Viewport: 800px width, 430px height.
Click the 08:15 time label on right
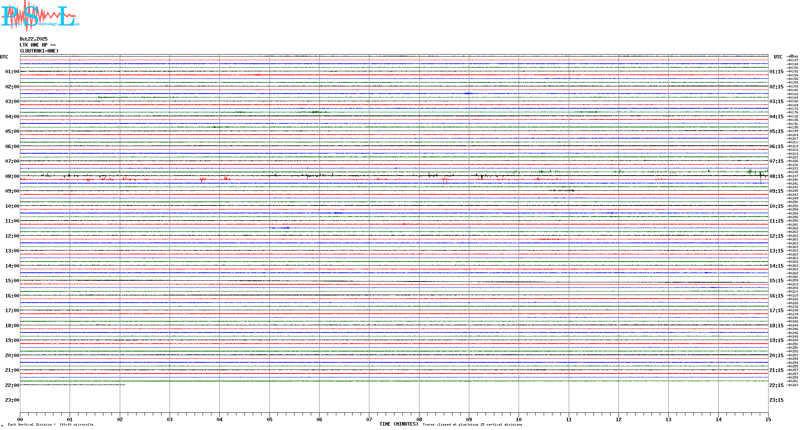coord(776,176)
